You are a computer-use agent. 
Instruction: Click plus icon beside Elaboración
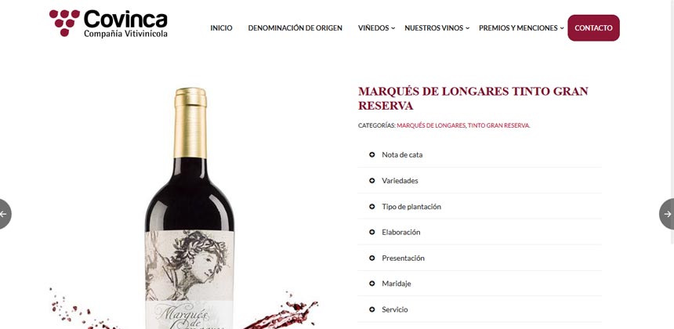point(372,232)
